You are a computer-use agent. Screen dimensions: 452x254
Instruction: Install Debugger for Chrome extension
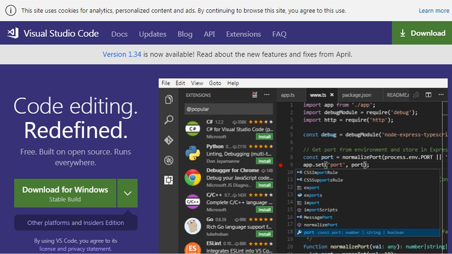(x=264, y=185)
